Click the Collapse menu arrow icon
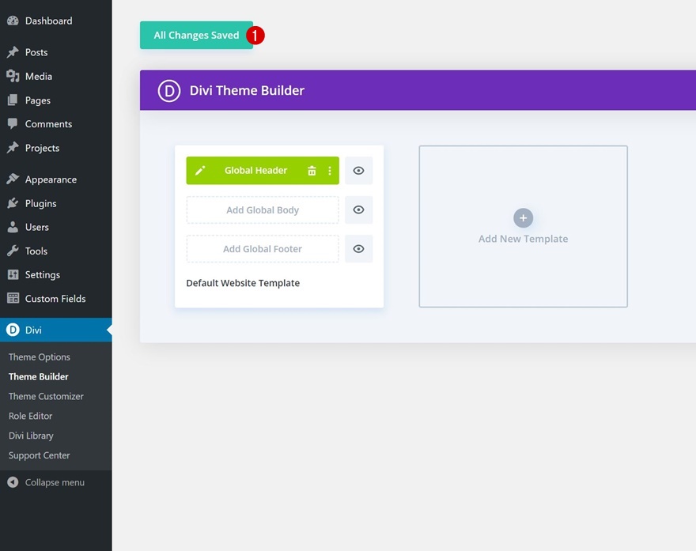 coord(13,482)
